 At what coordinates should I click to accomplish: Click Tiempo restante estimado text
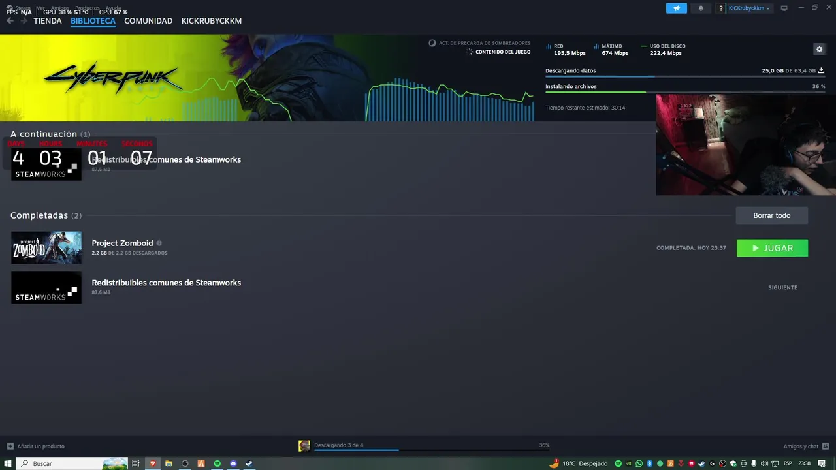point(585,108)
